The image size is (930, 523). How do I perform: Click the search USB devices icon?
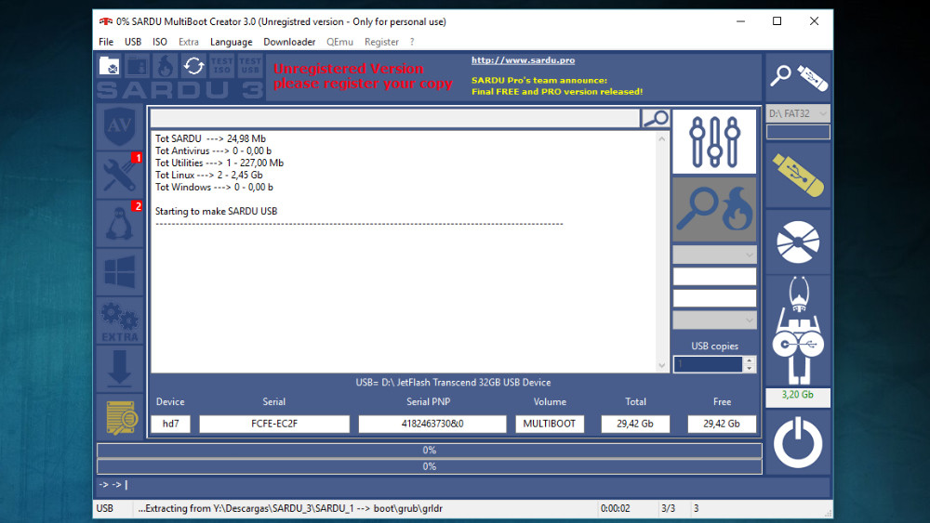(798, 77)
